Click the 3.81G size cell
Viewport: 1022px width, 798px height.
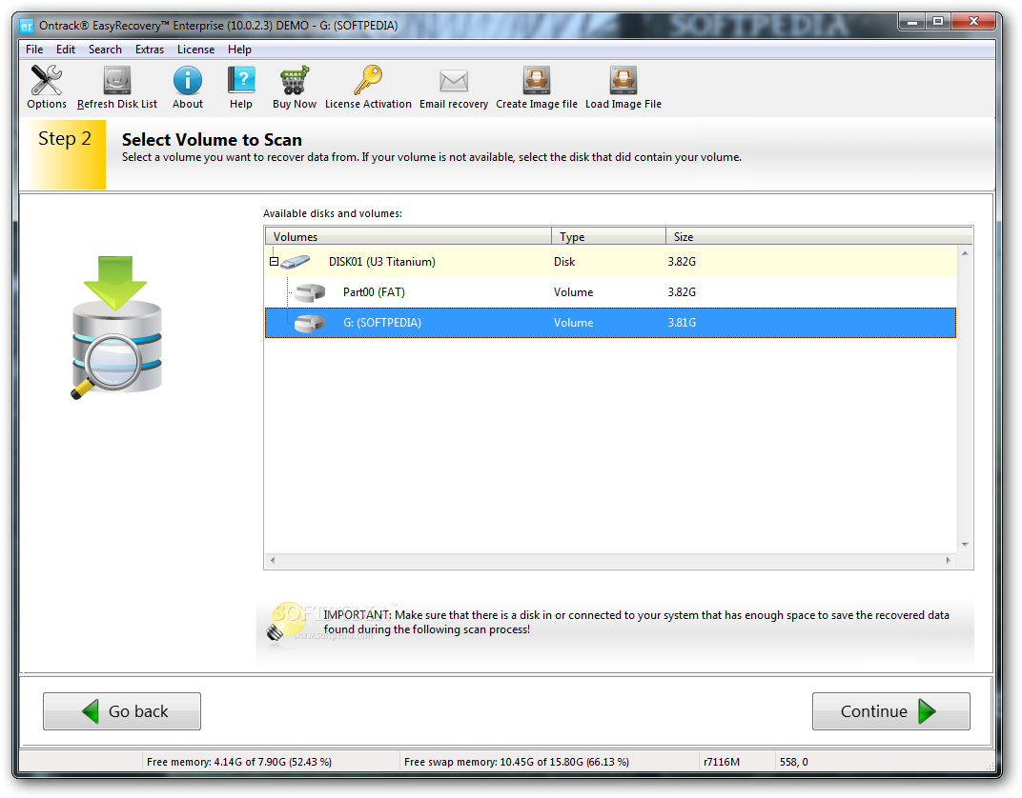(682, 323)
